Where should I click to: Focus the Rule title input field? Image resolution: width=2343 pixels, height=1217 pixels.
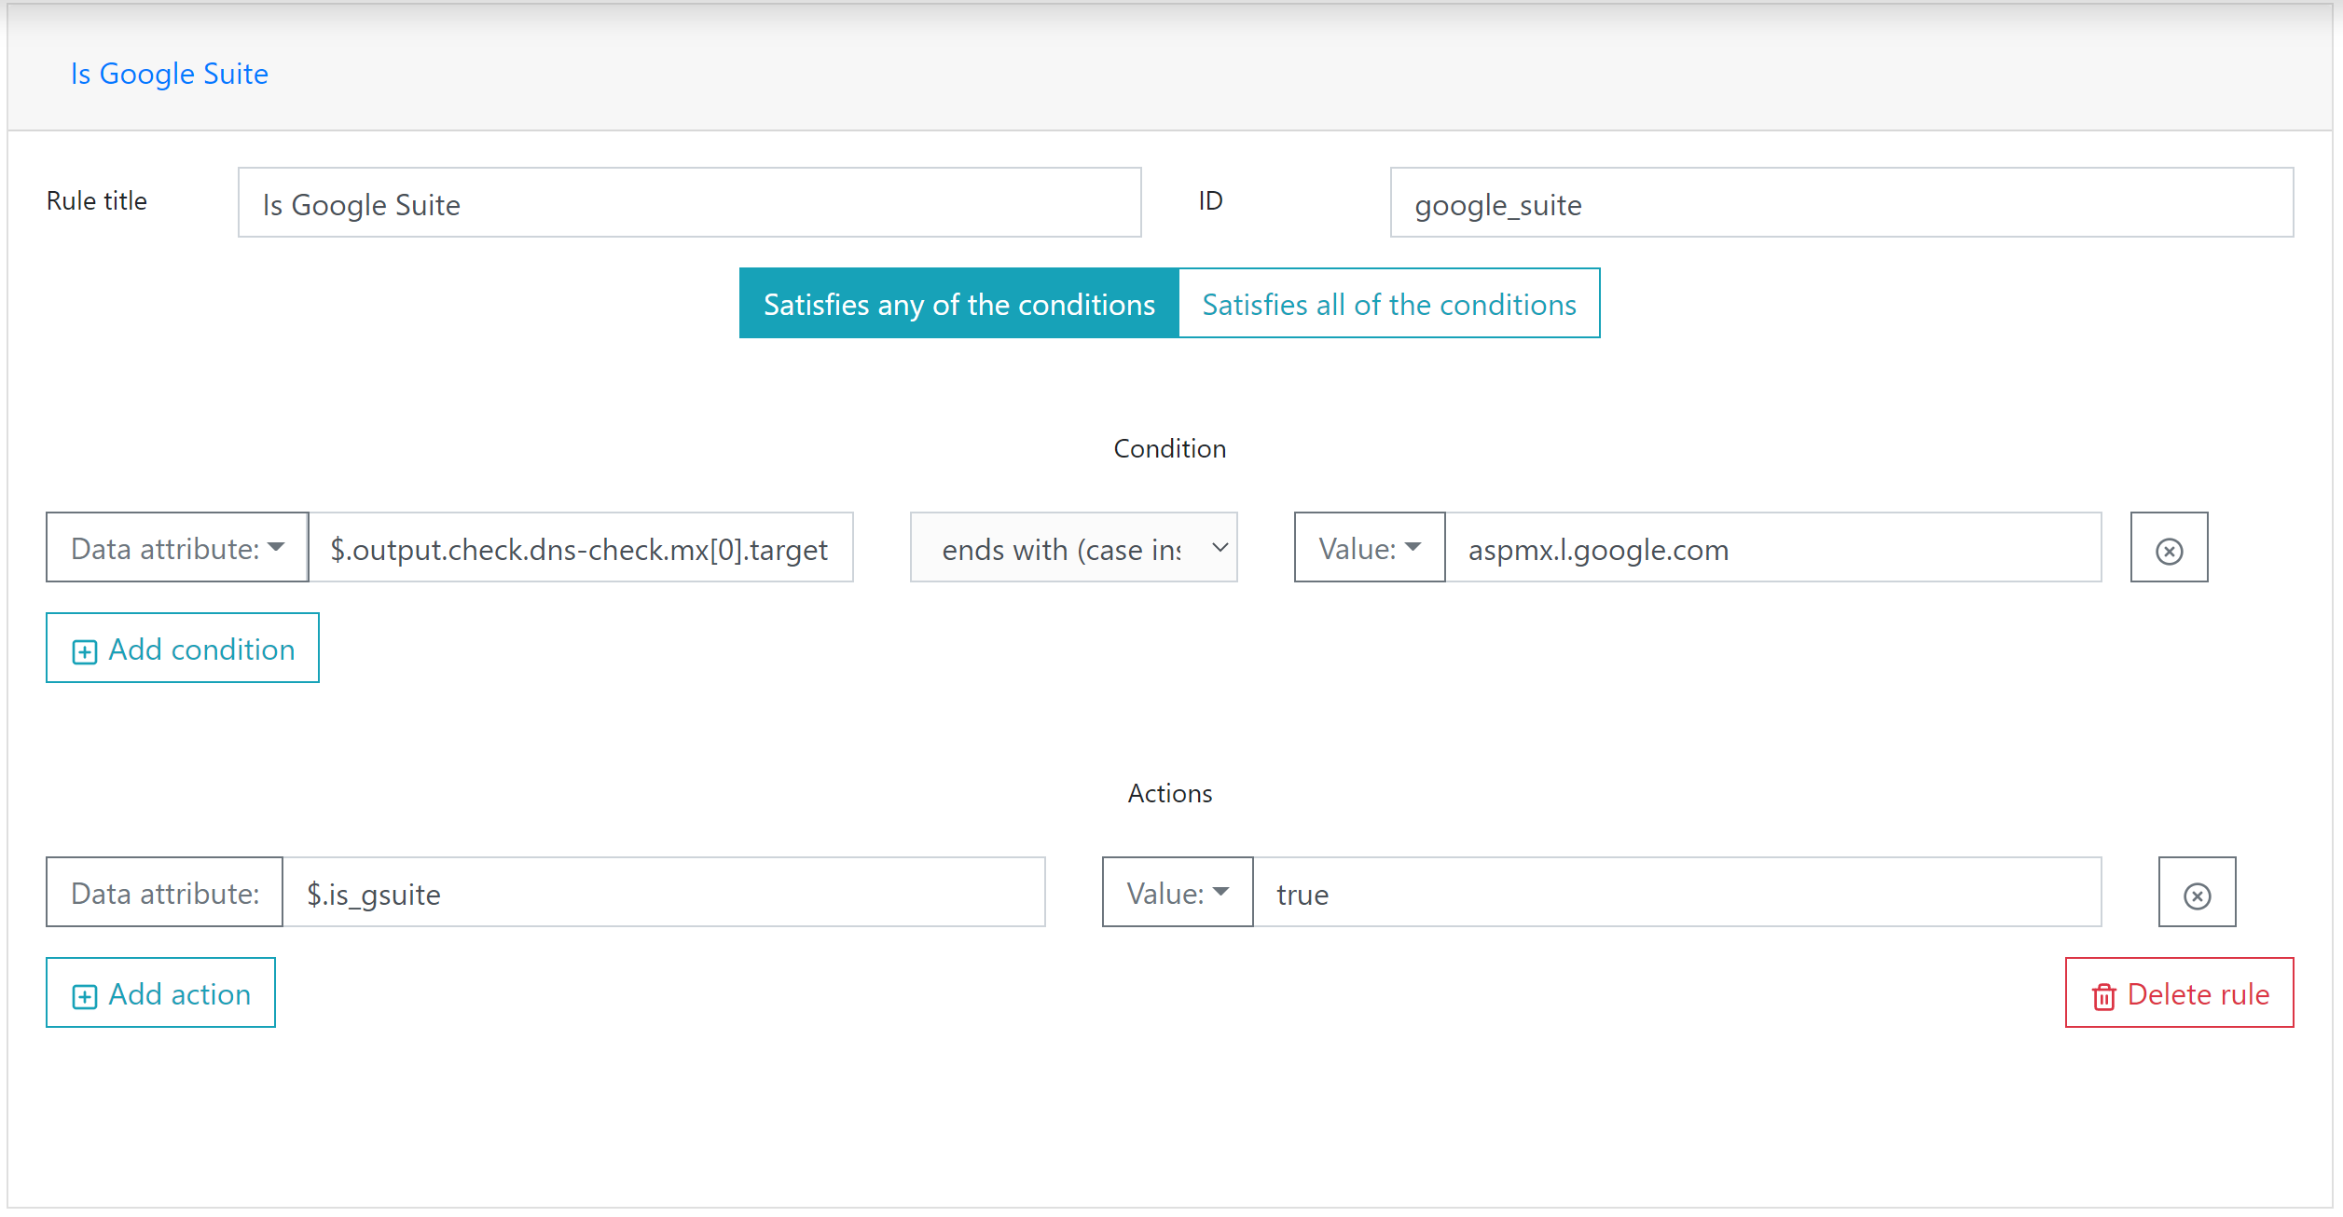coord(690,202)
